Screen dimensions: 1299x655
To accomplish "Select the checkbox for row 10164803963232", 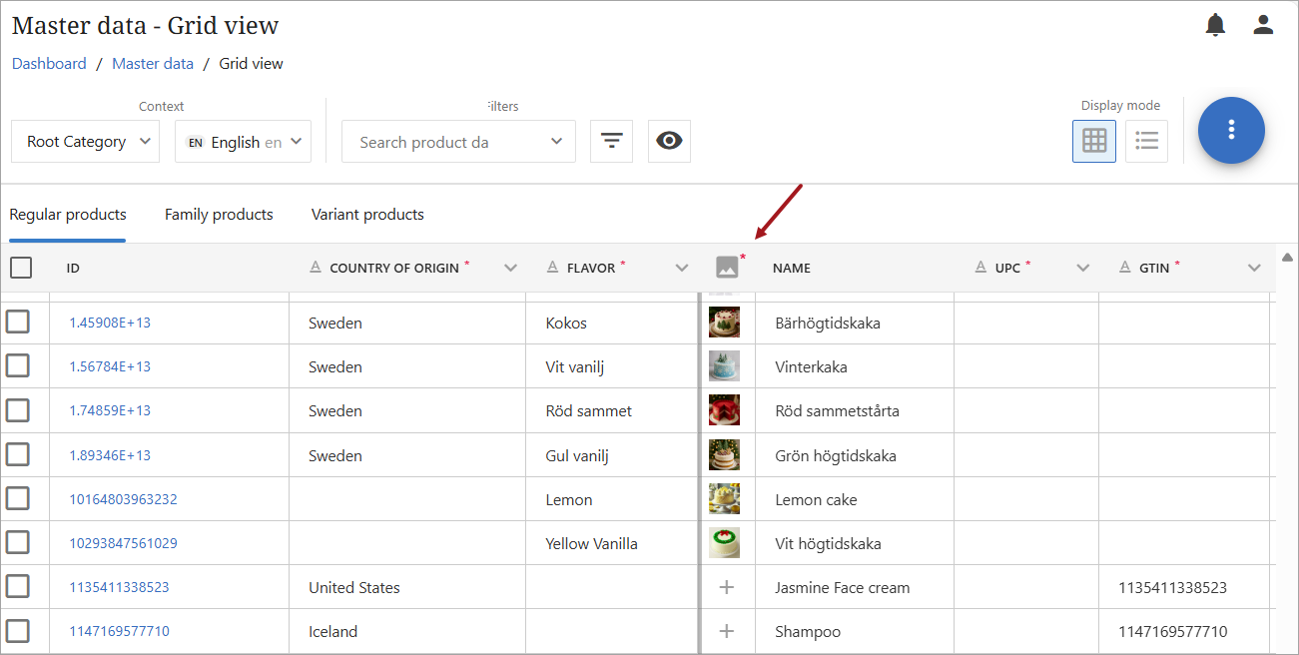I will [x=18, y=498].
